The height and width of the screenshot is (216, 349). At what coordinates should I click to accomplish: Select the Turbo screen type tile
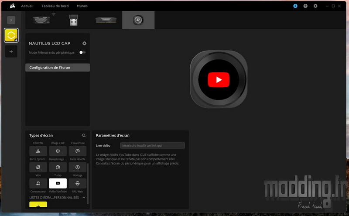(x=58, y=167)
